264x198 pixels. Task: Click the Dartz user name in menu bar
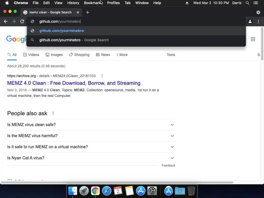click(237, 3)
